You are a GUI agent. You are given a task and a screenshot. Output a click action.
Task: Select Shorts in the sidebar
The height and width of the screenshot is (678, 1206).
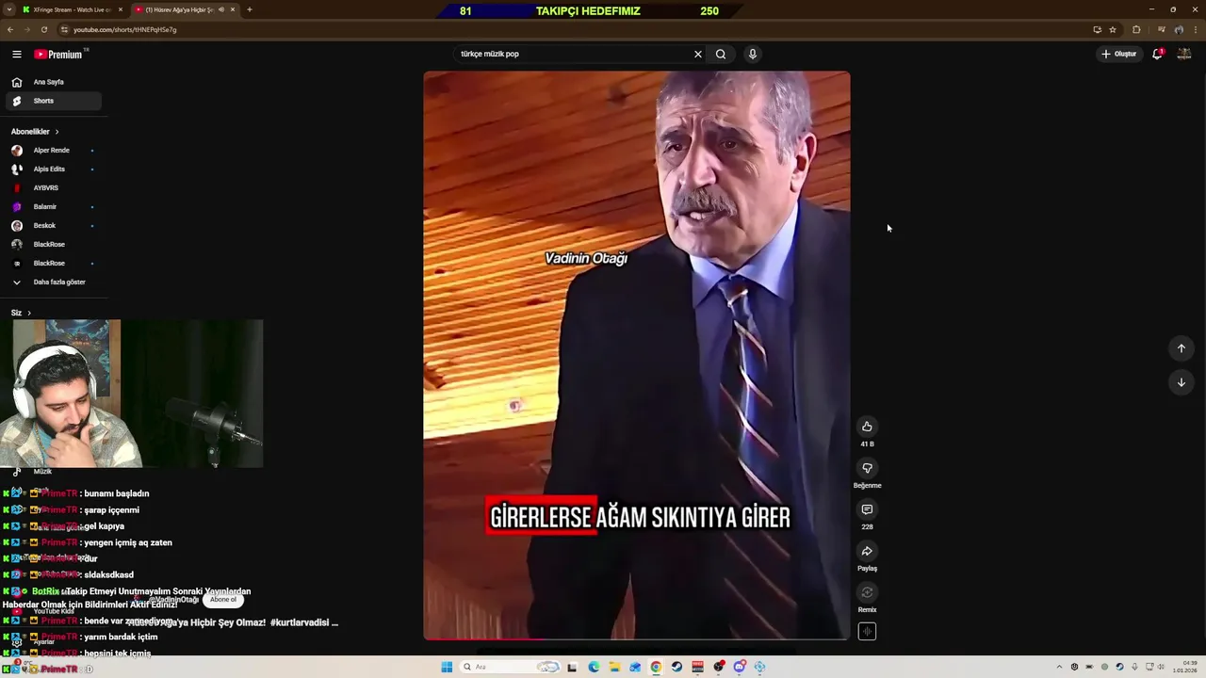53,101
